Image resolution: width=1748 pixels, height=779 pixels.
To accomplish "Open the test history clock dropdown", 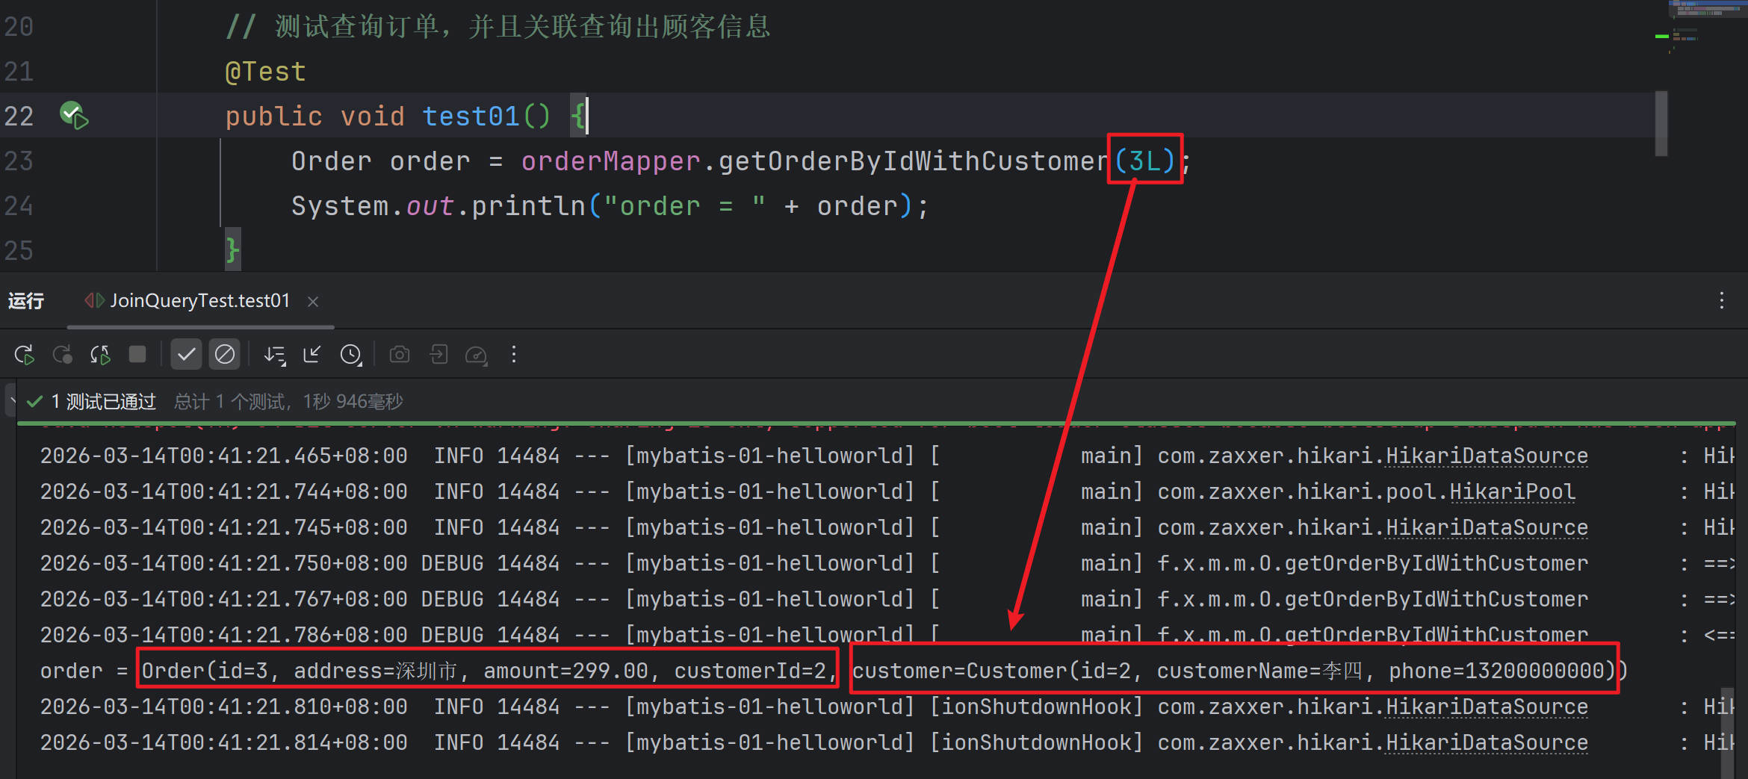I will pos(351,355).
